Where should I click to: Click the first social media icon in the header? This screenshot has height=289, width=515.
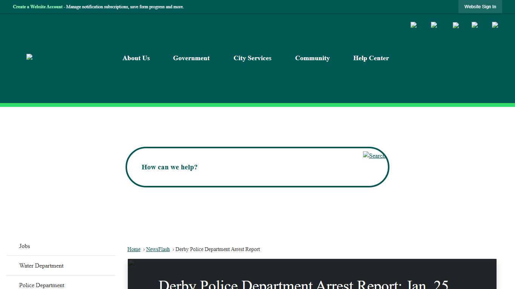(x=414, y=25)
